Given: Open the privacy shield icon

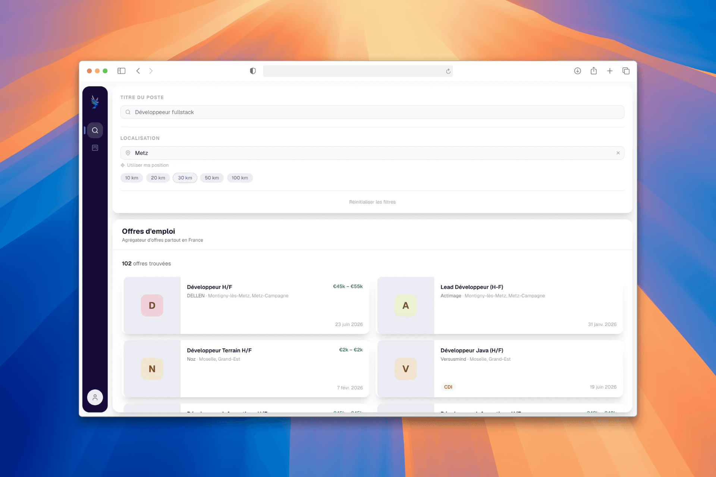Looking at the screenshot, I should 253,71.
